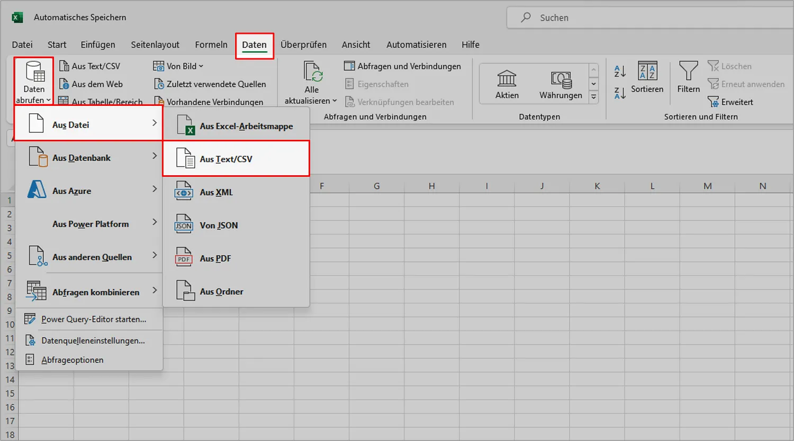This screenshot has height=441, width=794.
Task: Open Datenquelleneinstellungen from the menu
Action: click(93, 340)
